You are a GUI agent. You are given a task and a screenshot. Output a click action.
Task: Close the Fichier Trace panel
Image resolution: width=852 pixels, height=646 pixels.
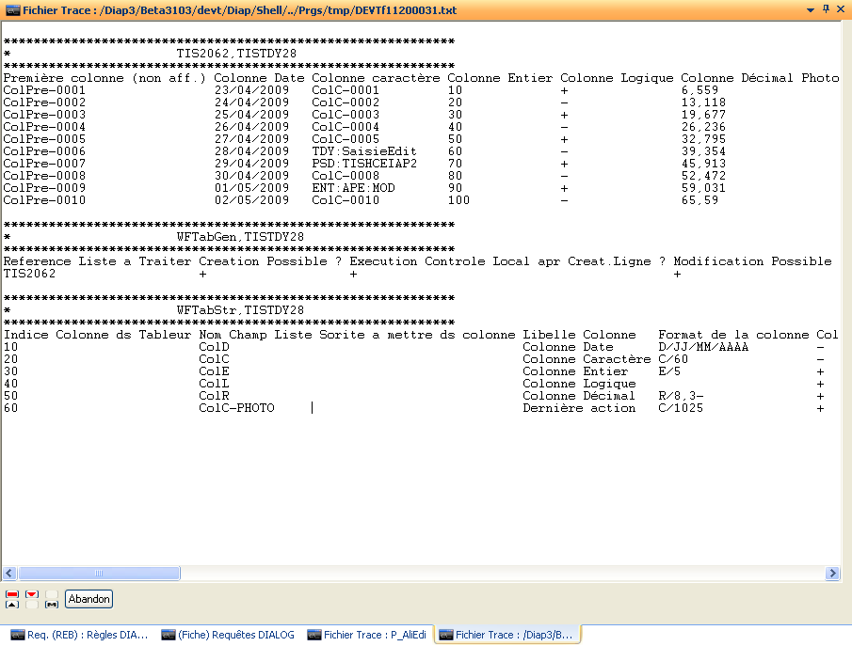coord(841,8)
